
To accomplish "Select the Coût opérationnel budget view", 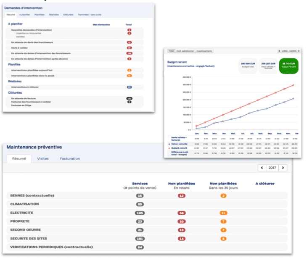I will [x=185, y=51].
